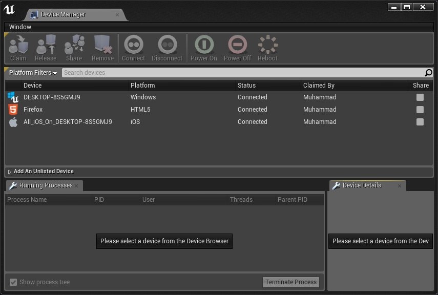Click the Search devices input field
This screenshot has height=295, width=438.
pyautogui.click(x=243, y=73)
